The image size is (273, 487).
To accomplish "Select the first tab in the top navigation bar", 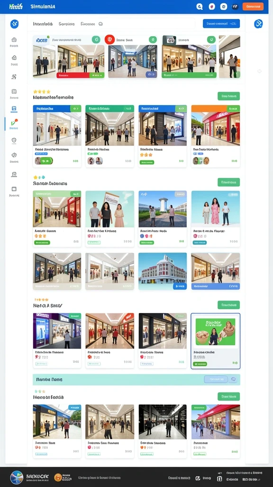I will tap(43, 24).
